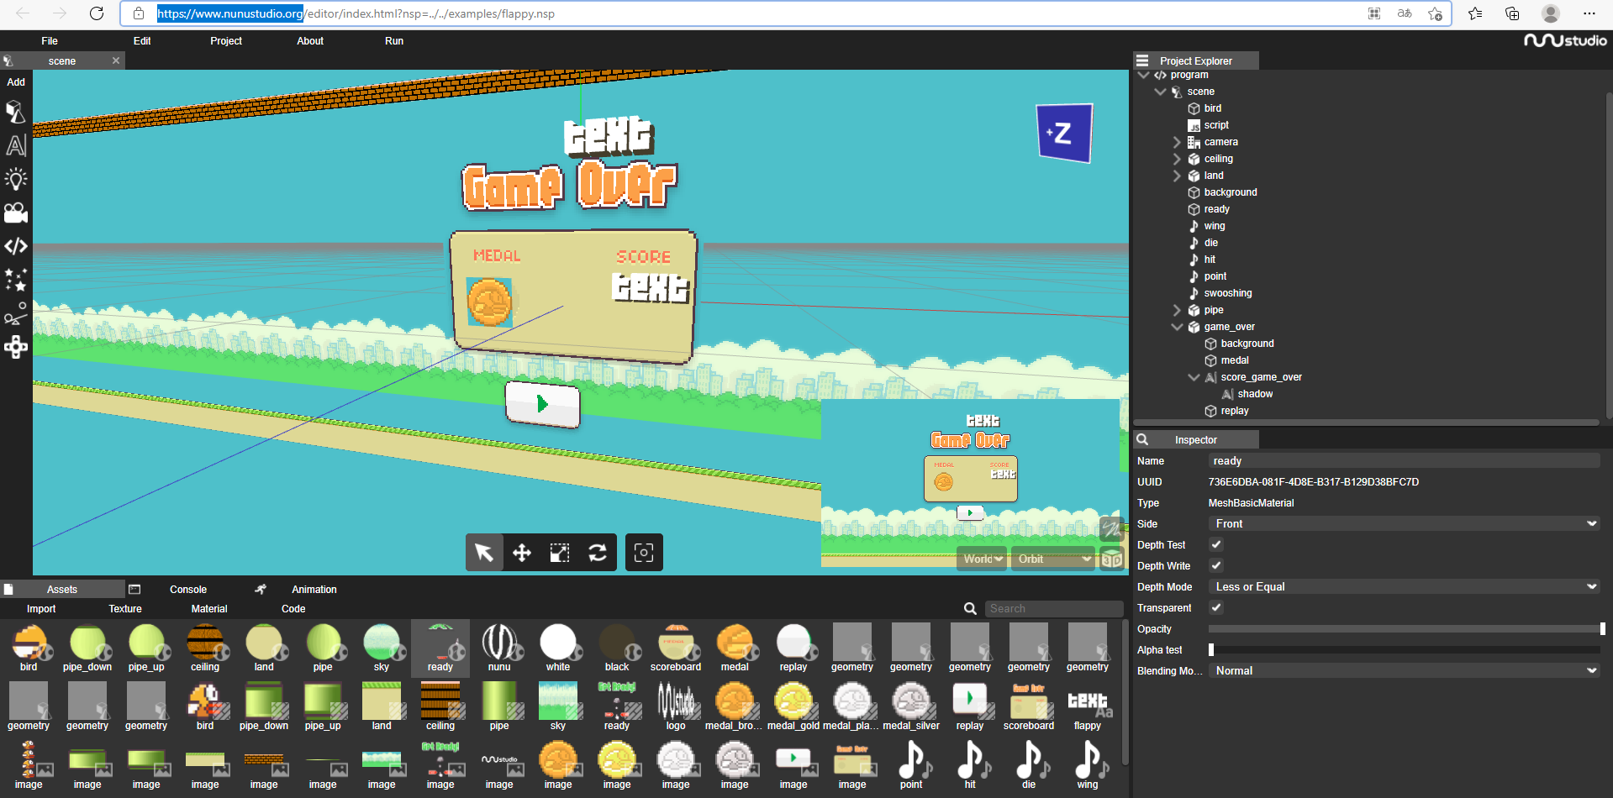The height and width of the screenshot is (798, 1613).
Task: Open the About menu
Action: 310,41
